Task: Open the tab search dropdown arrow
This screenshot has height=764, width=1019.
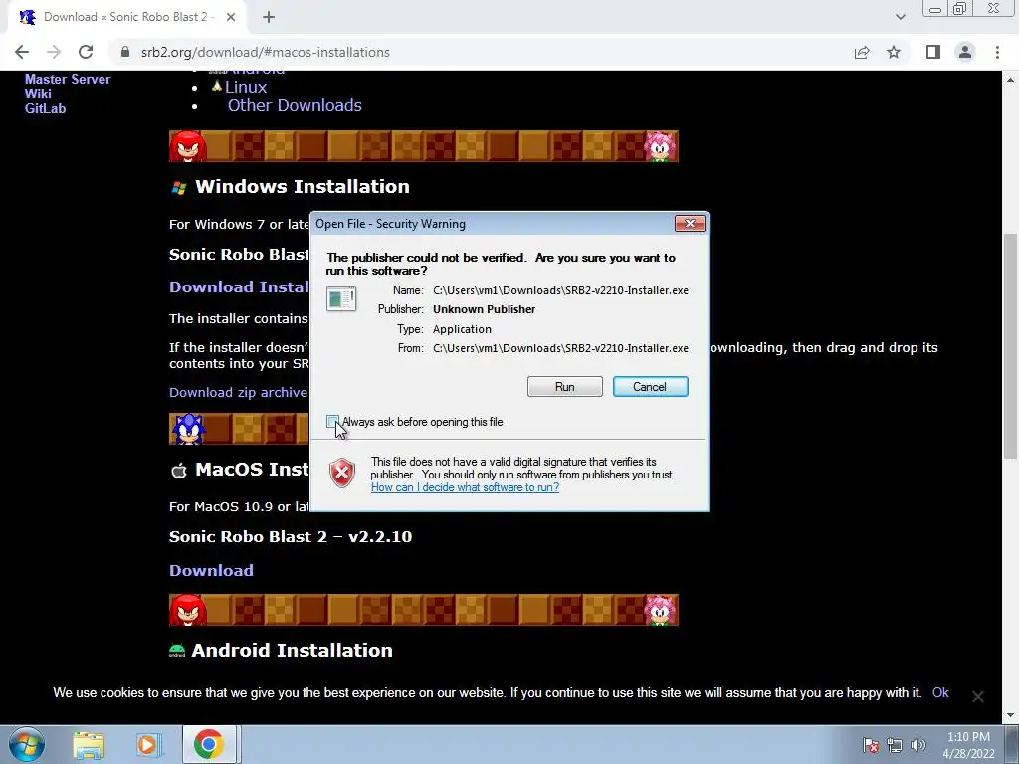Action: (x=900, y=17)
